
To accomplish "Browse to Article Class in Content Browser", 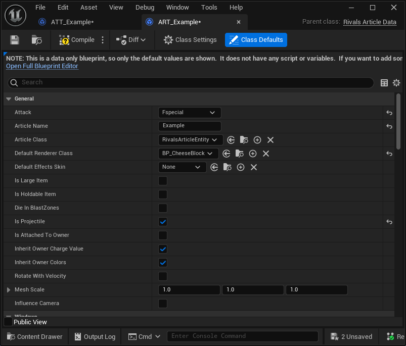I will pyautogui.click(x=244, y=140).
